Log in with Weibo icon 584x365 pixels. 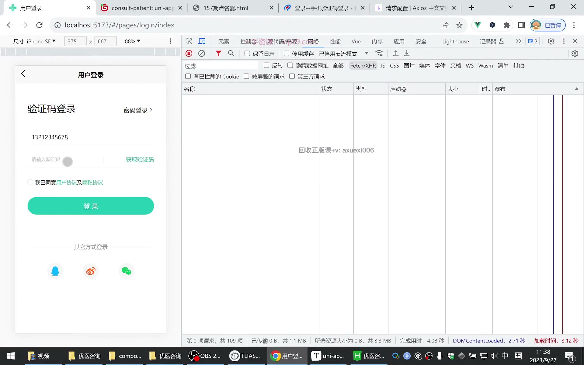(x=91, y=271)
